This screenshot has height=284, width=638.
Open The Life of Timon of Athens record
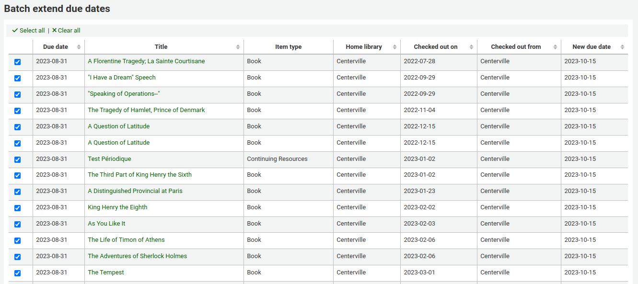click(126, 239)
